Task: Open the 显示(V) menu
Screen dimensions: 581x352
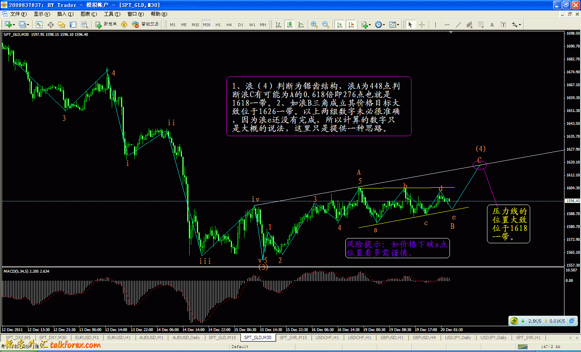Action: (x=42, y=14)
